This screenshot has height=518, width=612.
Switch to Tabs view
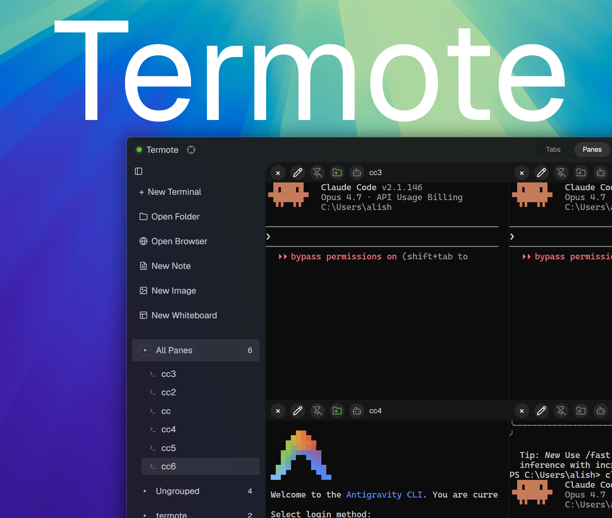(x=553, y=150)
